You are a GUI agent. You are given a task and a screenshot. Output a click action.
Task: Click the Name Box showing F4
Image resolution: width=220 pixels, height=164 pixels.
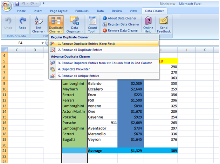coord(20,43)
